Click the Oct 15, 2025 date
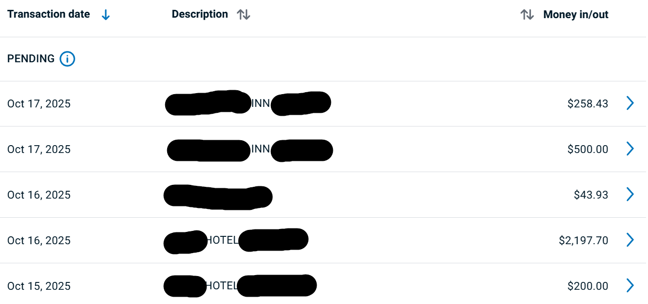The width and height of the screenshot is (648, 304). pyautogui.click(x=39, y=286)
